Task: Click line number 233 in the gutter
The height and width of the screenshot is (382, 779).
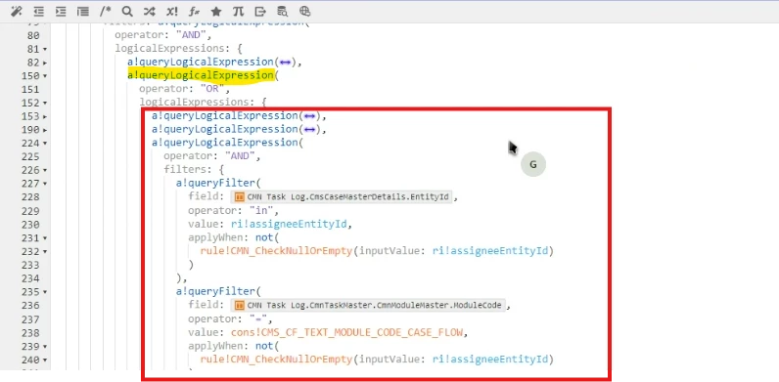Action: [x=30, y=265]
